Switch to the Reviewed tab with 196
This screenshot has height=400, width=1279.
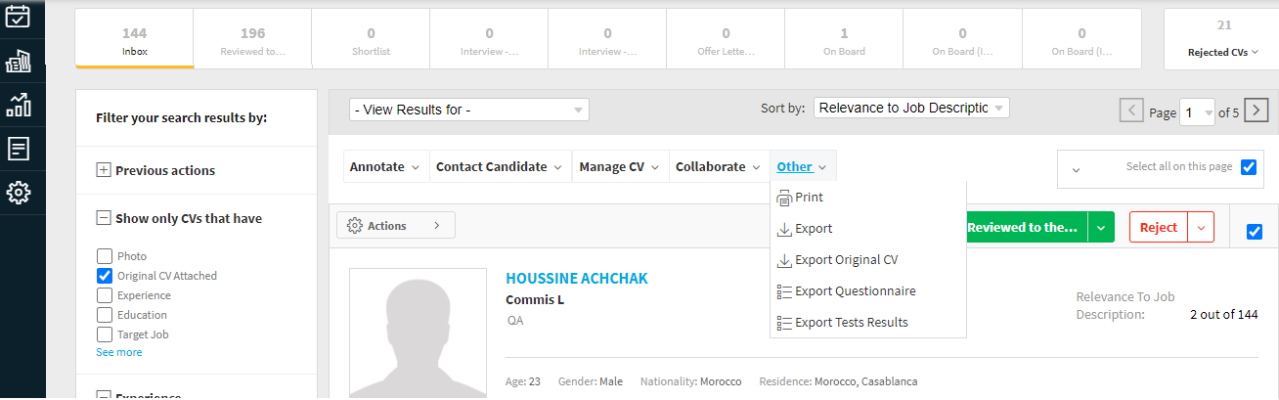(x=252, y=40)
